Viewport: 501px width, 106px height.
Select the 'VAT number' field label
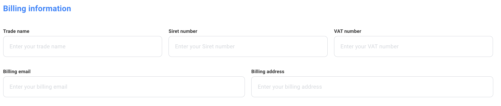[347, 31]
